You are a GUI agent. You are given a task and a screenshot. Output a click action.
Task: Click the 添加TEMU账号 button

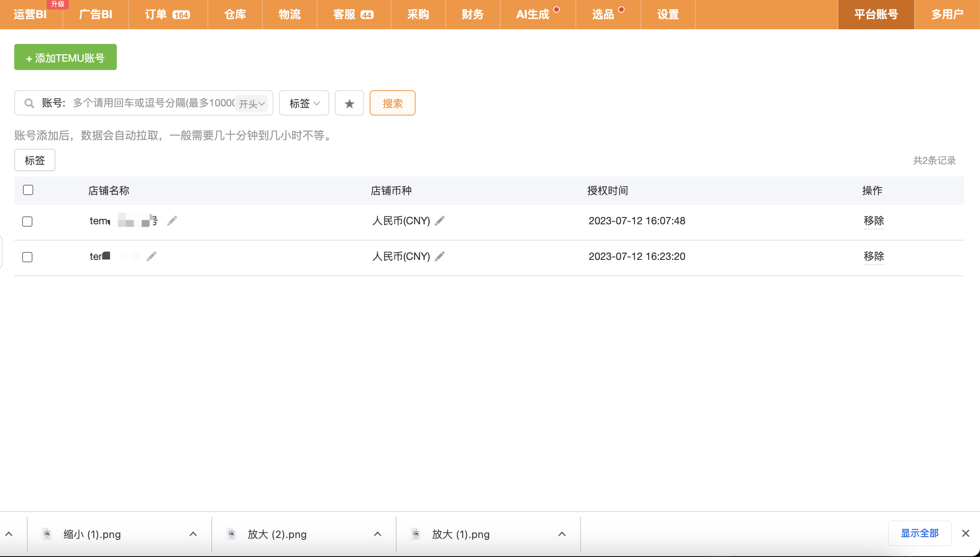click(x=65, y=57)
